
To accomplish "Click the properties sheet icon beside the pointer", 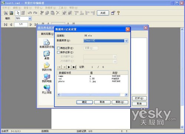I will click(x=23, y=13).
